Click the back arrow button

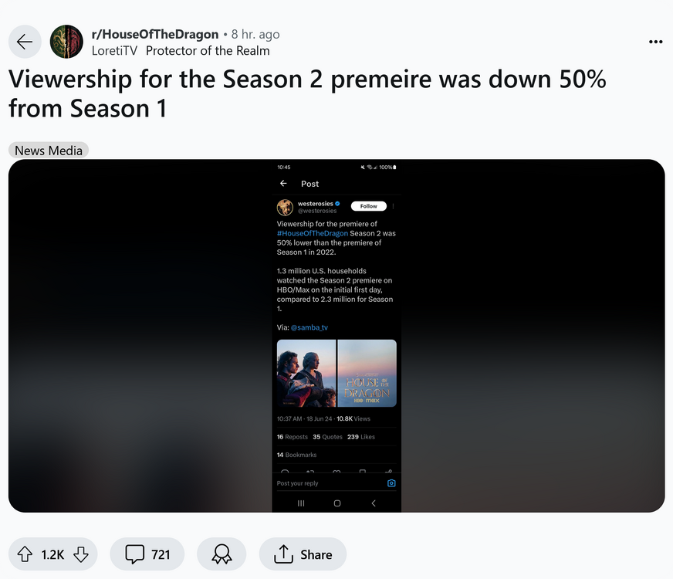(25, 42)
